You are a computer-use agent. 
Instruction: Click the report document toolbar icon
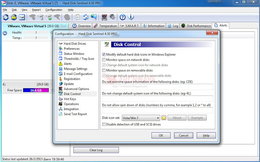[77, 17]
